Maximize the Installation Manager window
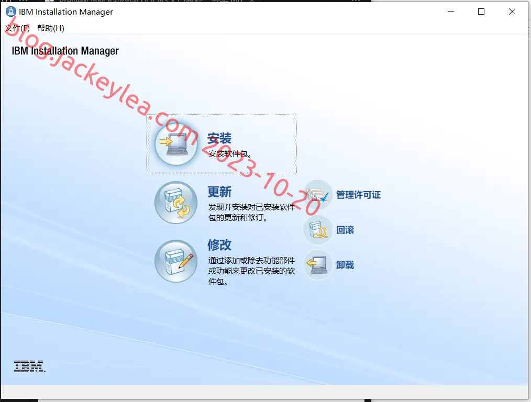 click(x=481, y=12)
